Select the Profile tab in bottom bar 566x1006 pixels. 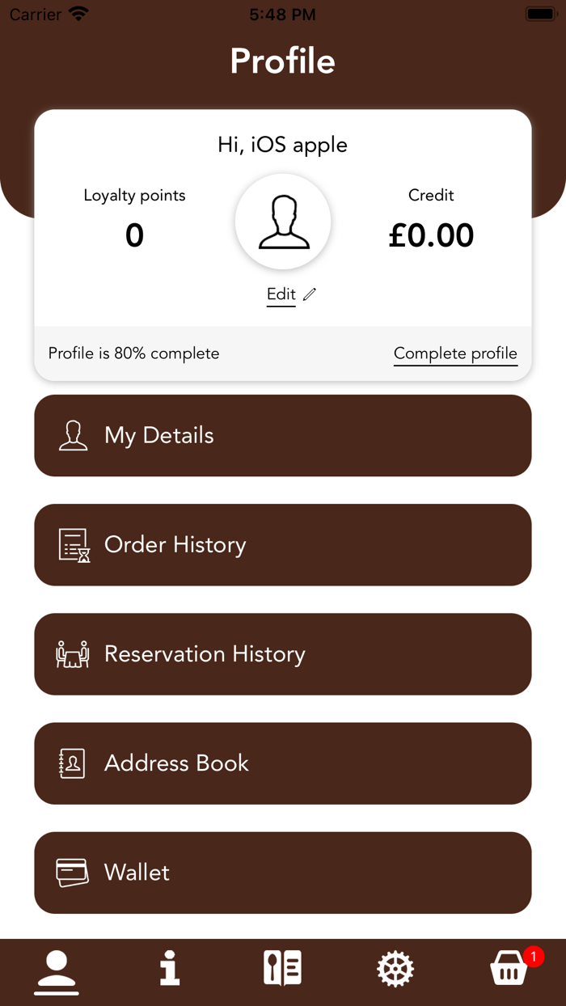[x=57, y=970]
